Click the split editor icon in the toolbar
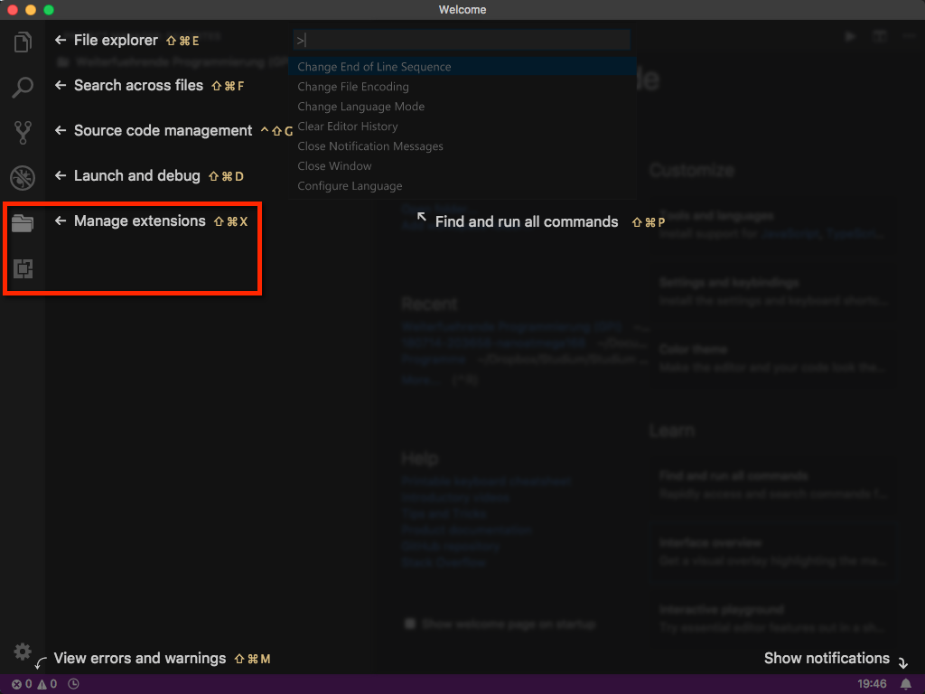 [879, 36]
